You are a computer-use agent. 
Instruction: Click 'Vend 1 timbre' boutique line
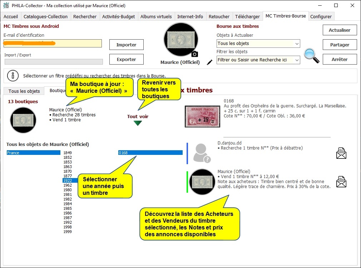tap(65, 120)
